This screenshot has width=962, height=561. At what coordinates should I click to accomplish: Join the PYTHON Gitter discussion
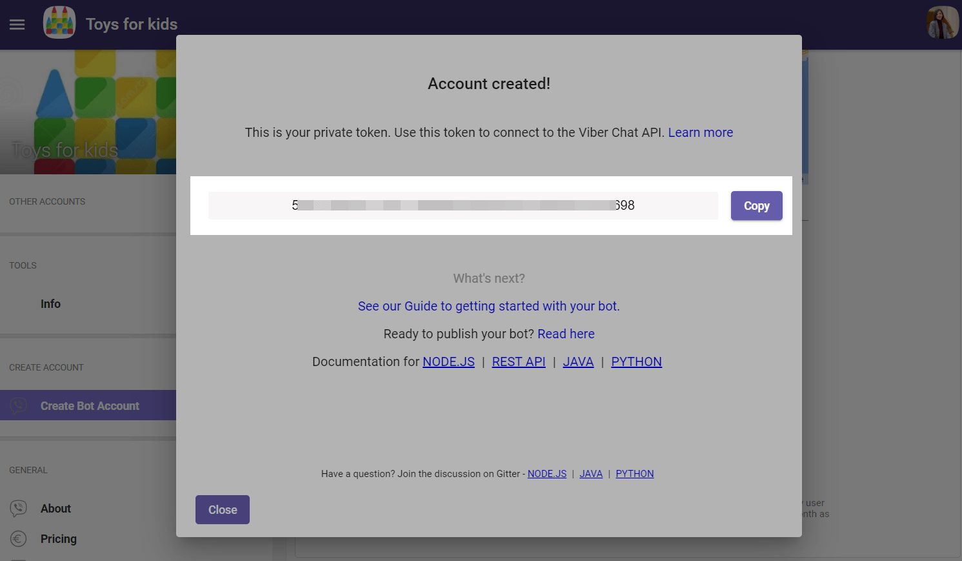pos(634,474)
